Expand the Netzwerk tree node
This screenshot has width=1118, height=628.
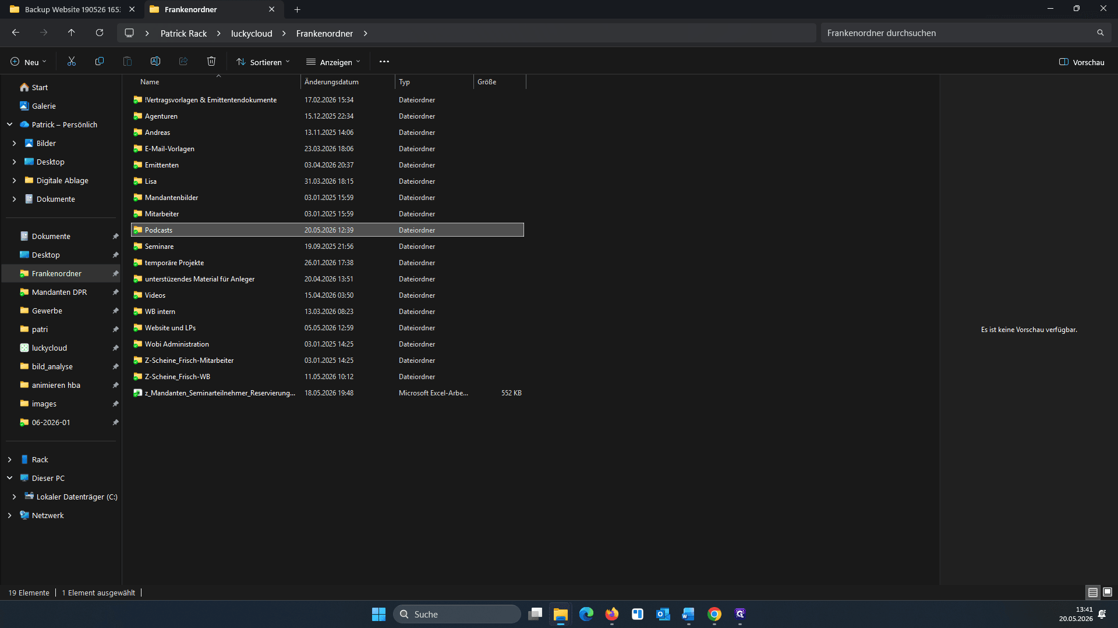10,515
